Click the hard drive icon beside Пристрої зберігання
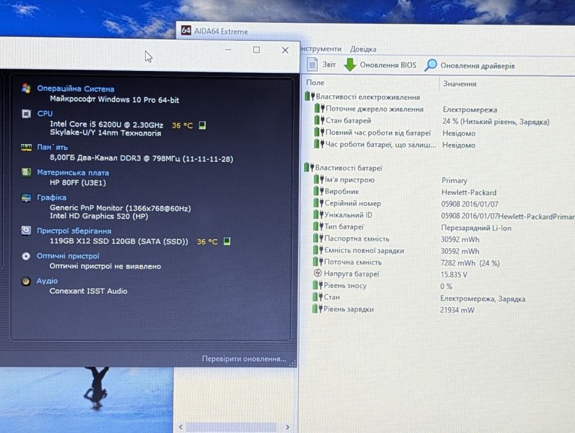The height and width of the screenshot is (433, 575). [26, 230]
